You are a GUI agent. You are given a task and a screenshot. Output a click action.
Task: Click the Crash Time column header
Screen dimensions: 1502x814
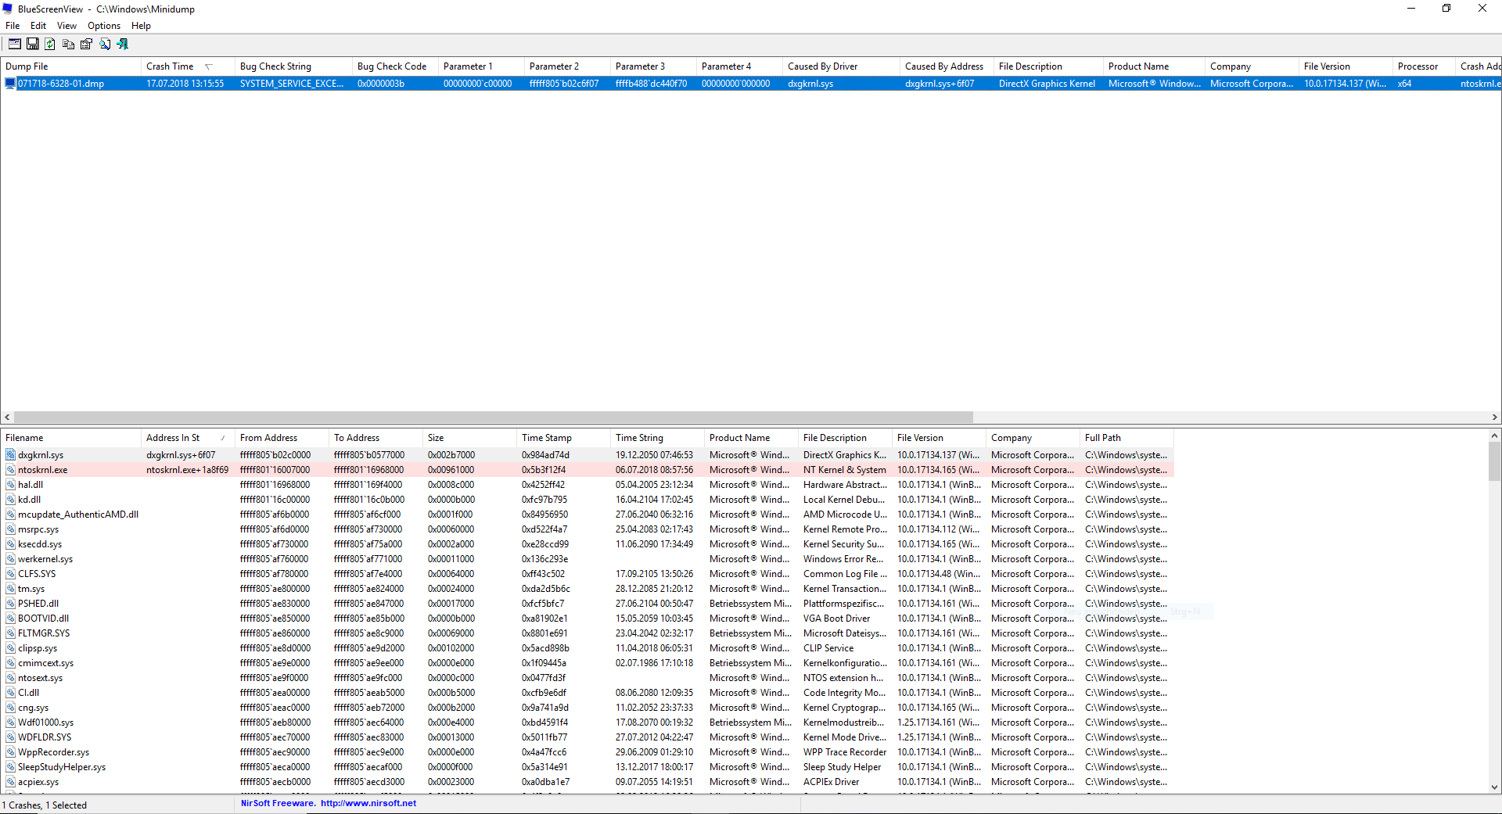188,66
